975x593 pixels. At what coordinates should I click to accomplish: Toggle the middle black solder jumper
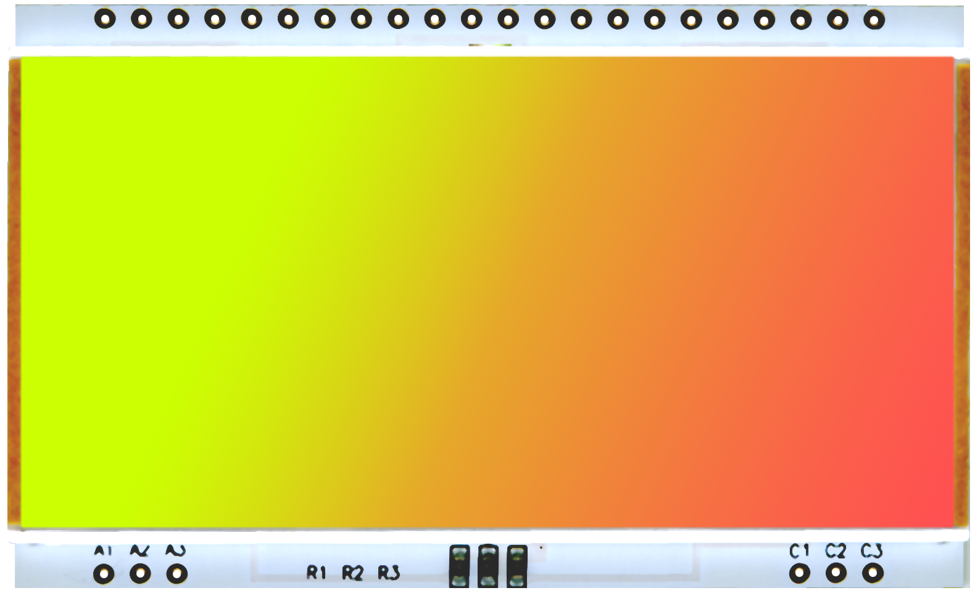click(488, 566)
